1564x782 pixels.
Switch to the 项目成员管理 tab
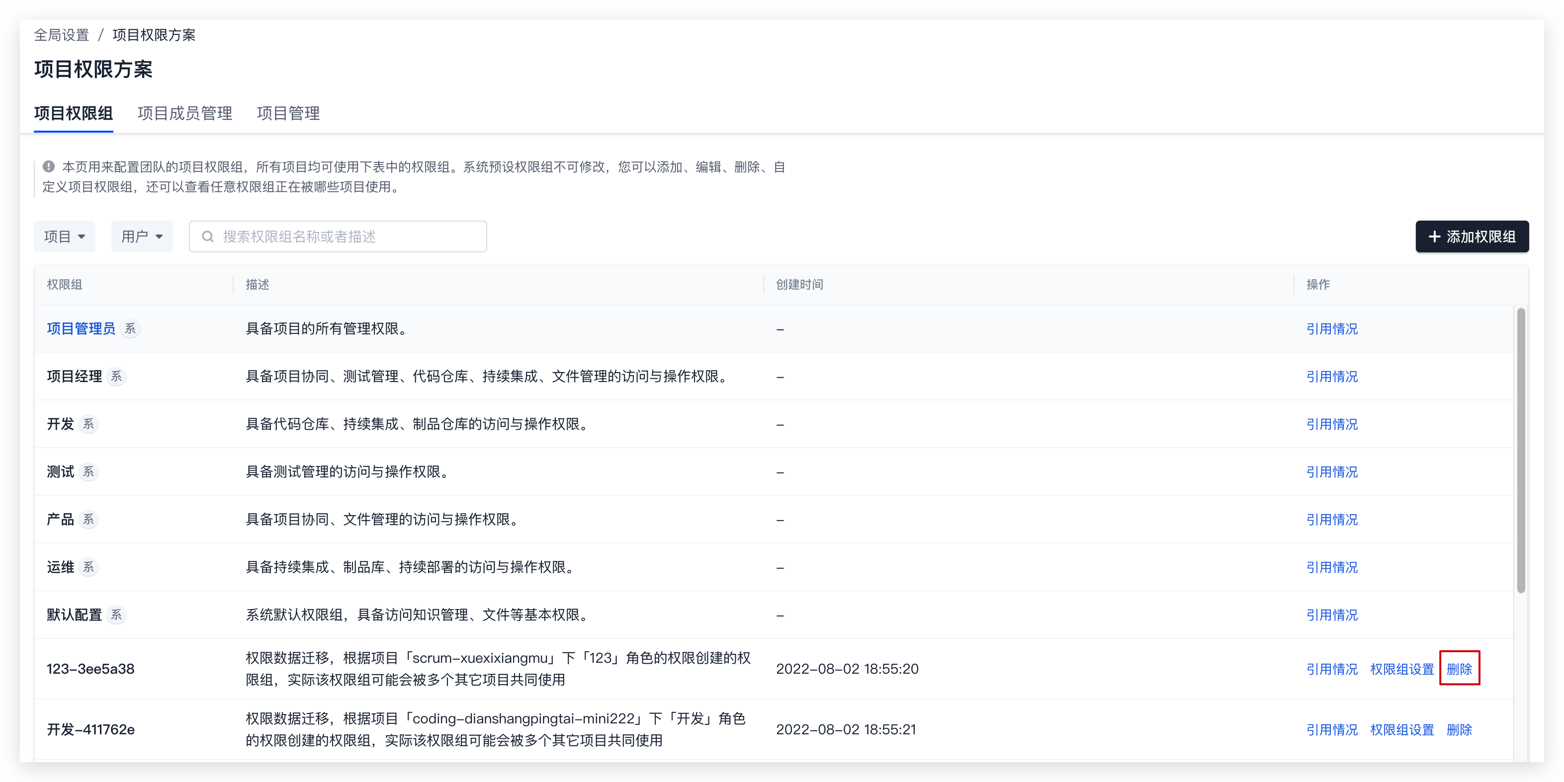click(184, 113)
